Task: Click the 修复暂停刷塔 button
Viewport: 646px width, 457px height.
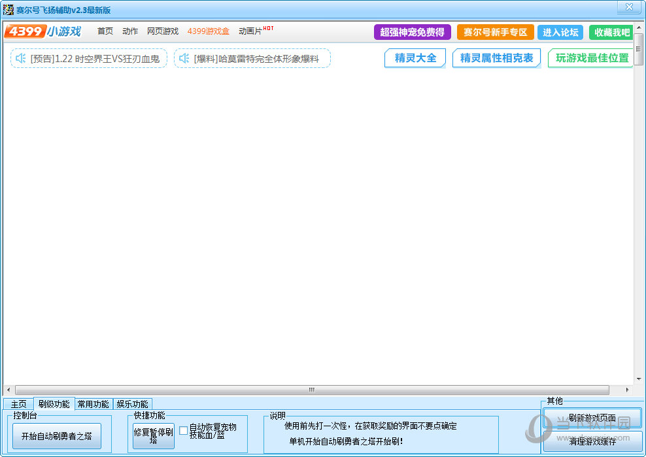Action: [154, 436]
